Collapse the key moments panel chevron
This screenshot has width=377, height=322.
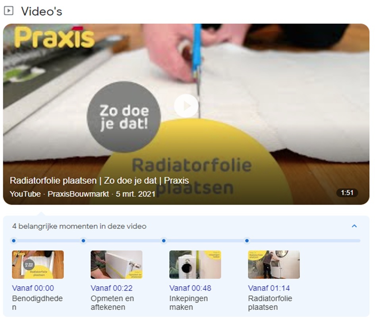(354, 226)
